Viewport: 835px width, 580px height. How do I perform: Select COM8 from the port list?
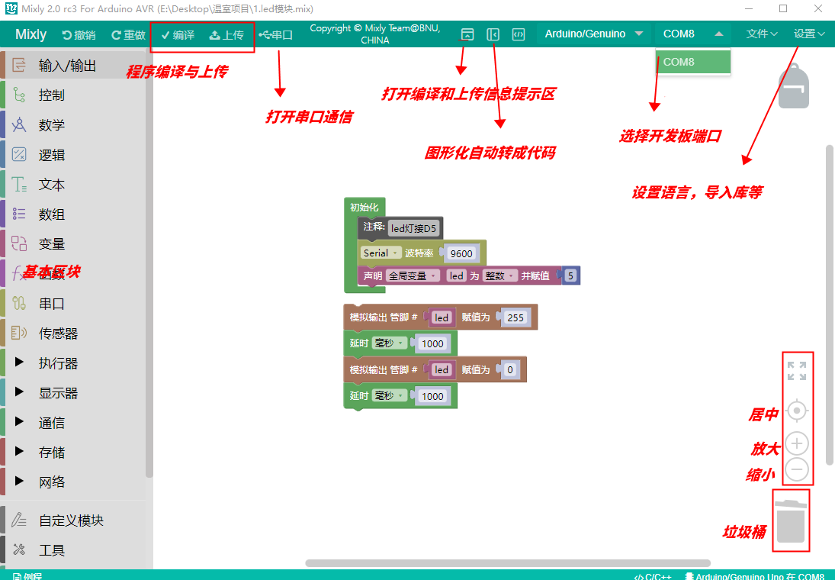[x=692, y=63]
